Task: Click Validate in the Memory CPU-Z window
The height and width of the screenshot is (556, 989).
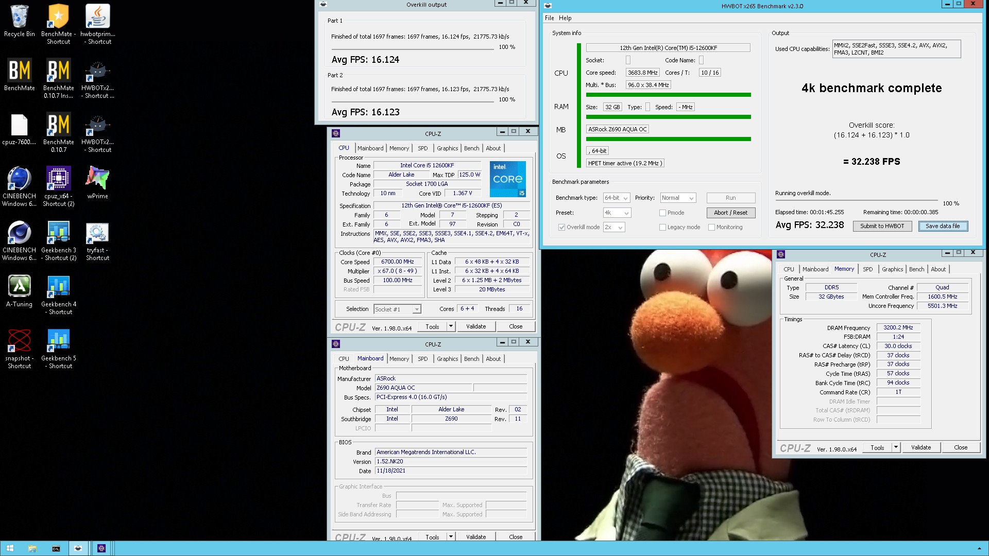Action: 920,447
